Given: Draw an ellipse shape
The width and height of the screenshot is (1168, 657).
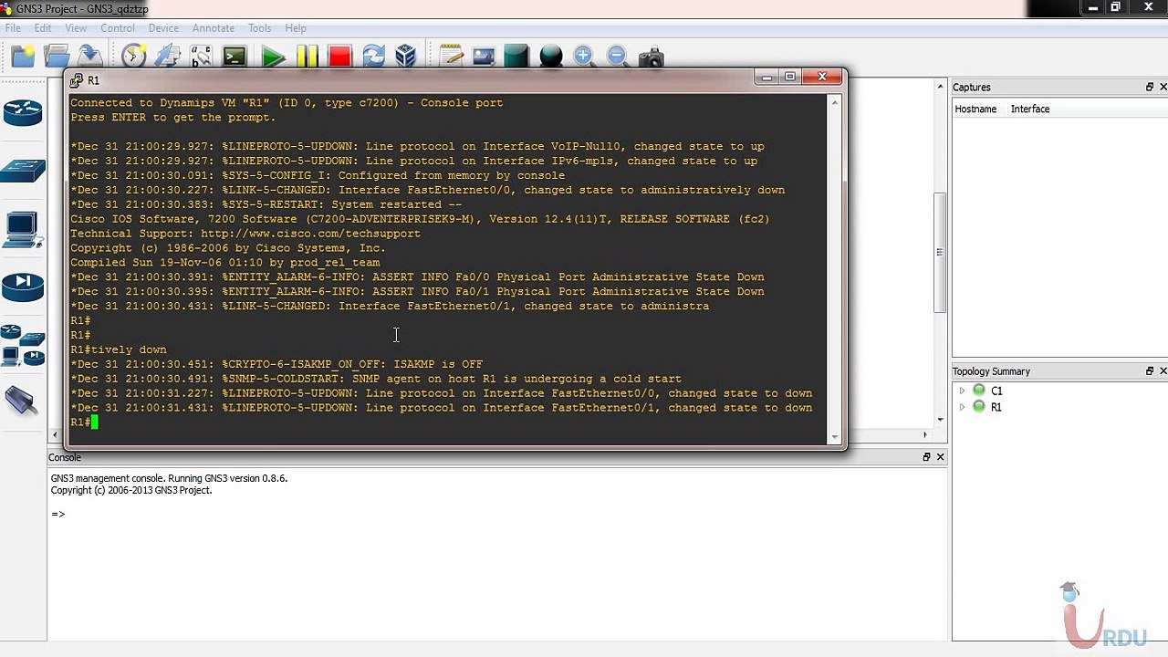Looking at the screenshot, I should pyautogui.click(x=550, y=57).
